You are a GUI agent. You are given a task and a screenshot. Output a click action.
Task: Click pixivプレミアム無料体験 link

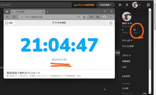coord(84,5)
